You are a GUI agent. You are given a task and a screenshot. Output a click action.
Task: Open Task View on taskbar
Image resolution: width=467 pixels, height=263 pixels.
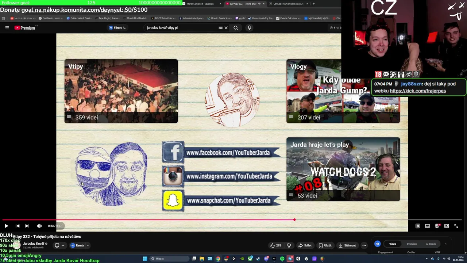click(194, 259)
